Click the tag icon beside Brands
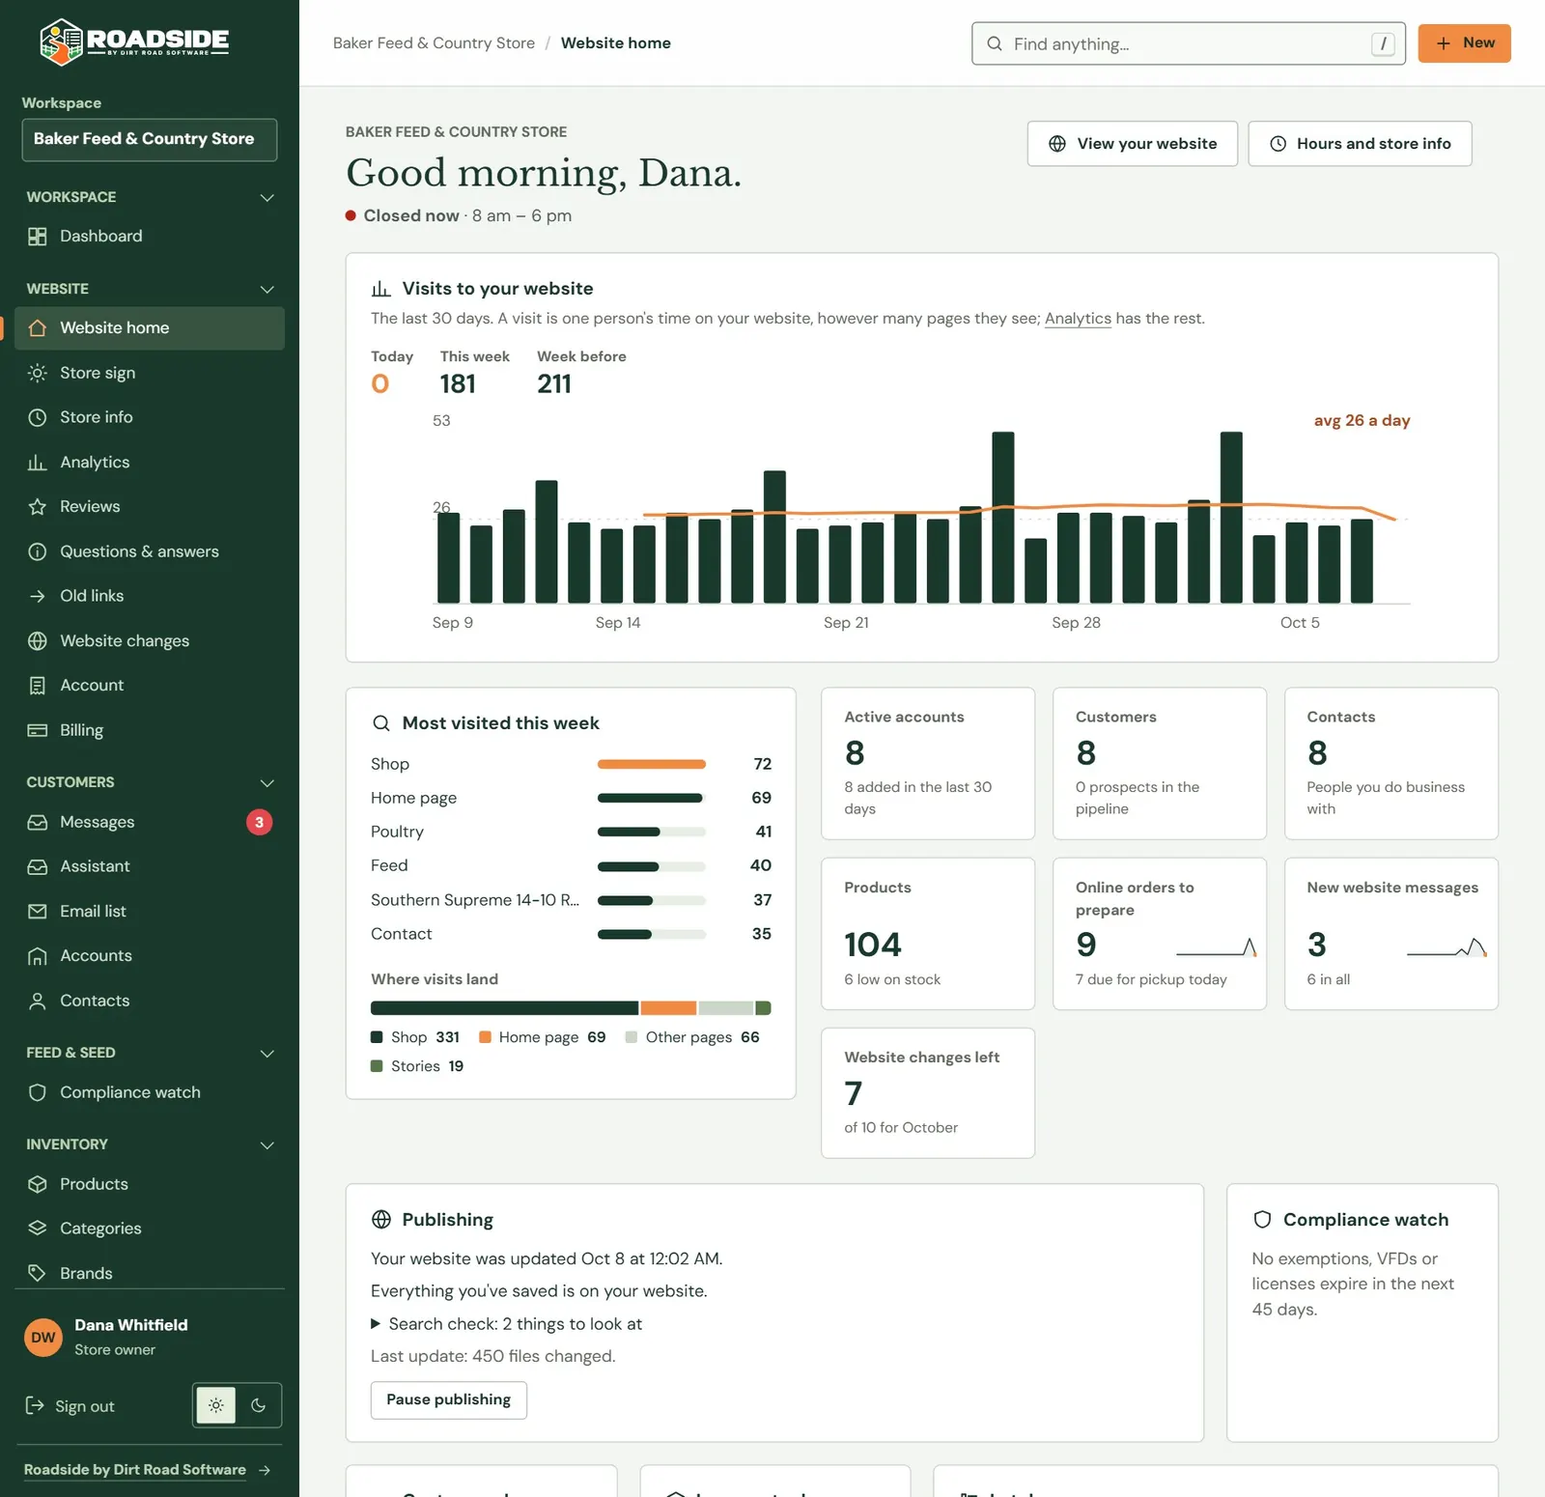The image size is (1545, 1497). [38, 1273]
